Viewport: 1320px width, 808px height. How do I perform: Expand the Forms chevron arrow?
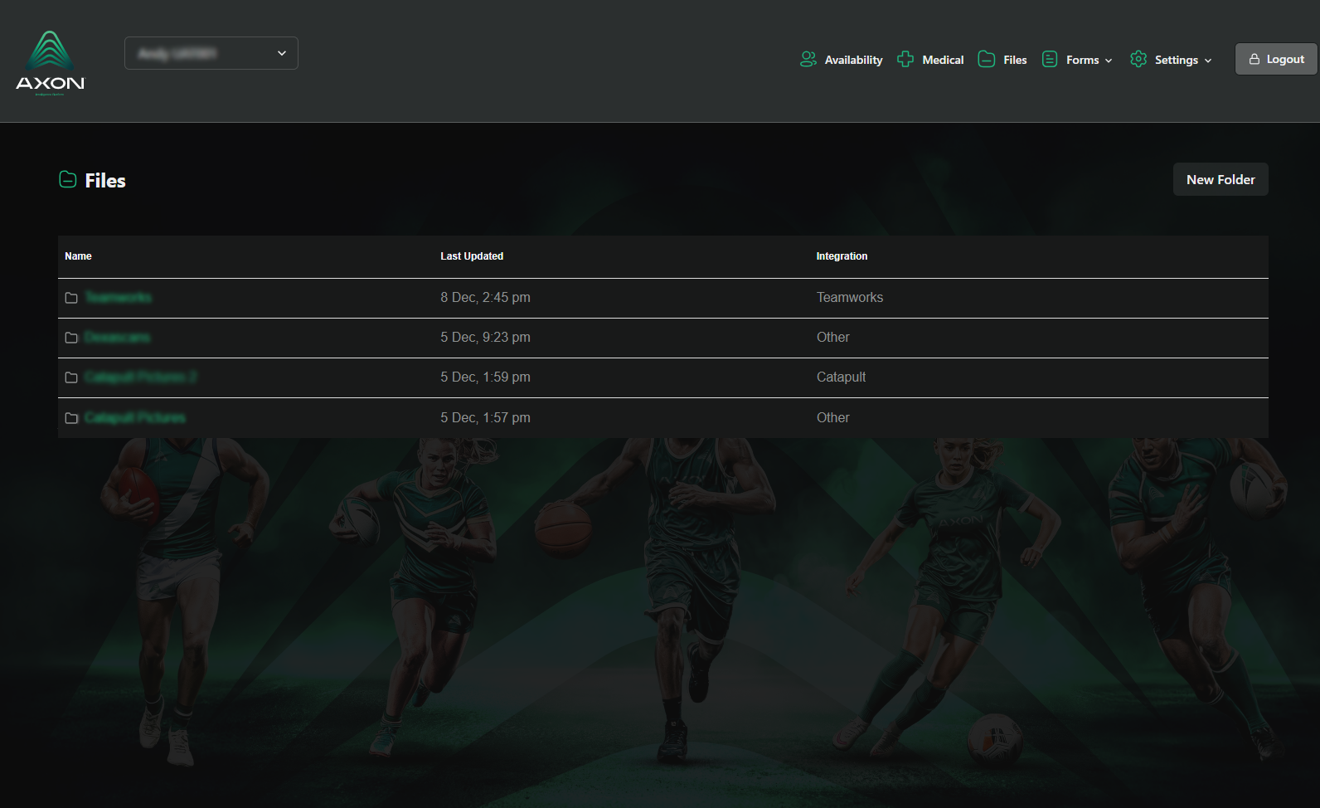(1109, 61)
